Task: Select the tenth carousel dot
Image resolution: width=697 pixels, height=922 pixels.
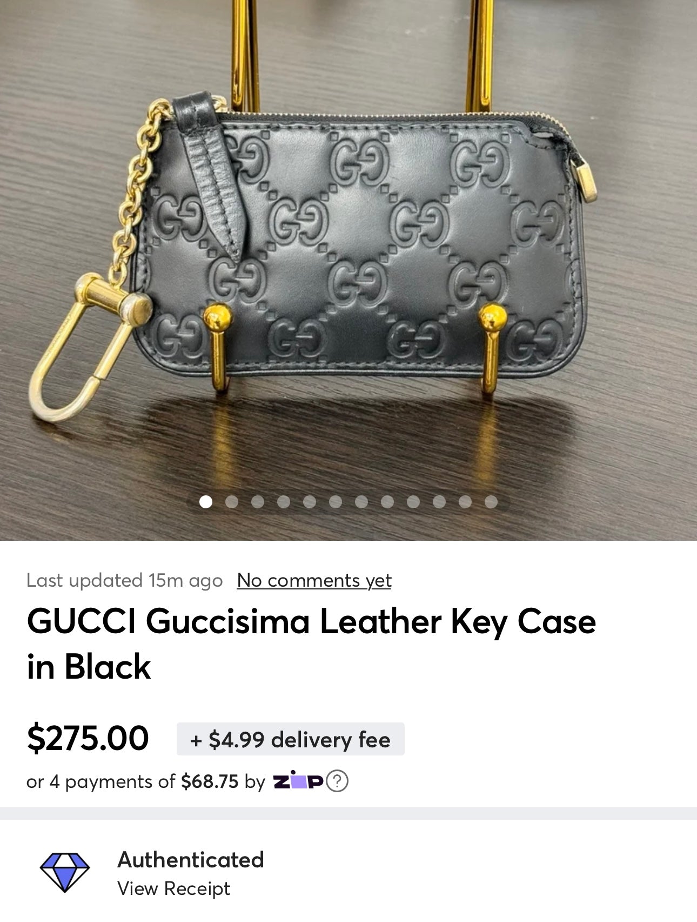Action: point(439,502)
